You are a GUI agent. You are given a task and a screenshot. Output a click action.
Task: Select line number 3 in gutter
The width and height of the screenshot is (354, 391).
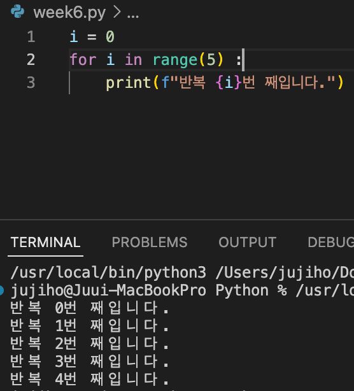pos(31,82)
